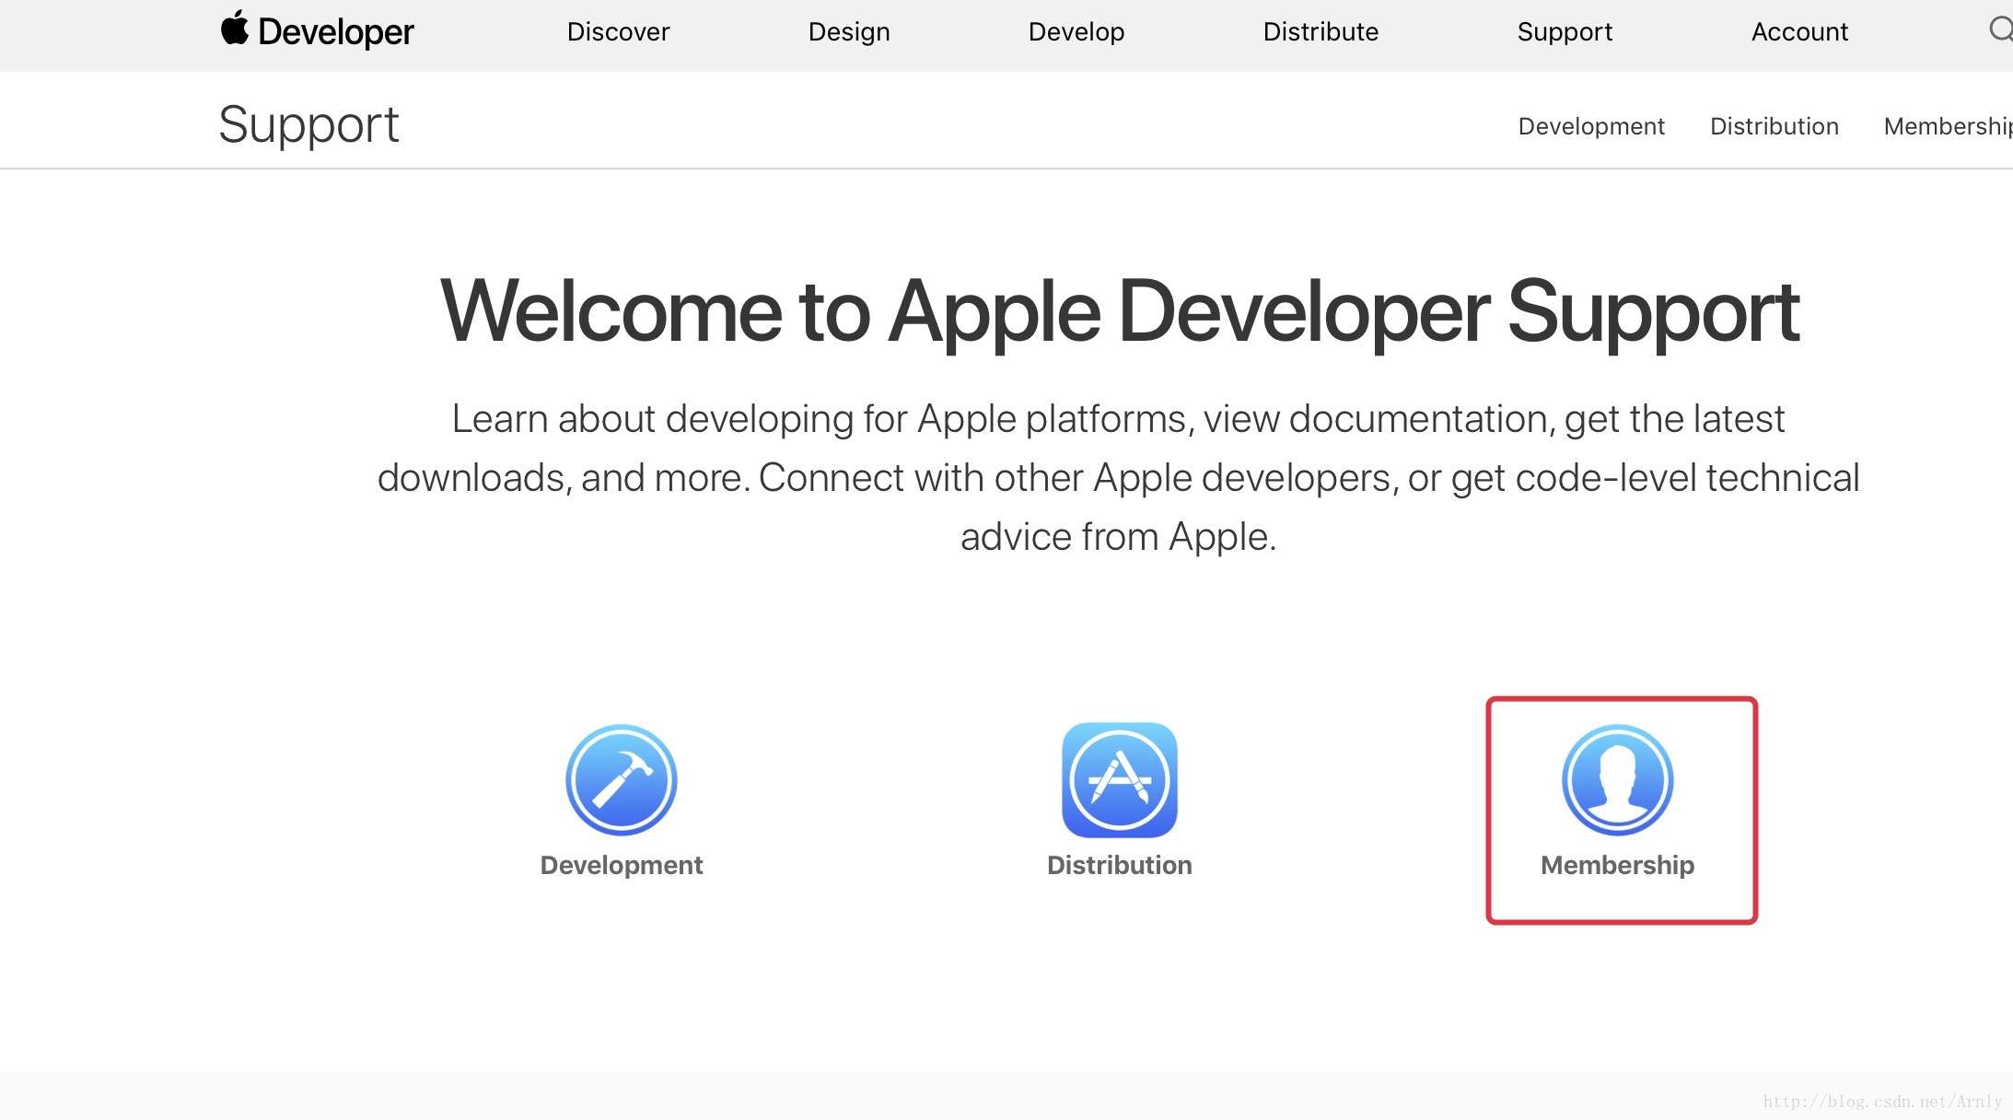
Task: Click the Development hammer icon
Action: coord(622,780)
